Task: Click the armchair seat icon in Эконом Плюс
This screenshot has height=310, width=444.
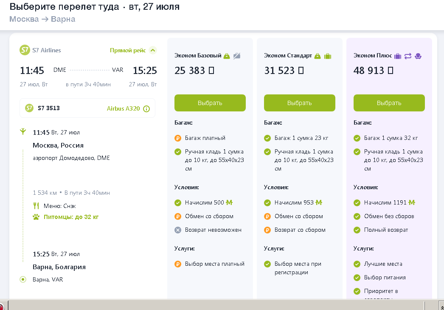Action: 418,56
